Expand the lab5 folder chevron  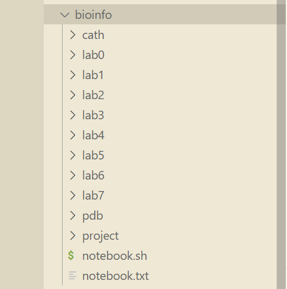point(72,155)
